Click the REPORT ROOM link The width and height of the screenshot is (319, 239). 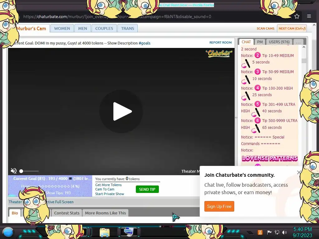[x=221, y=42]
